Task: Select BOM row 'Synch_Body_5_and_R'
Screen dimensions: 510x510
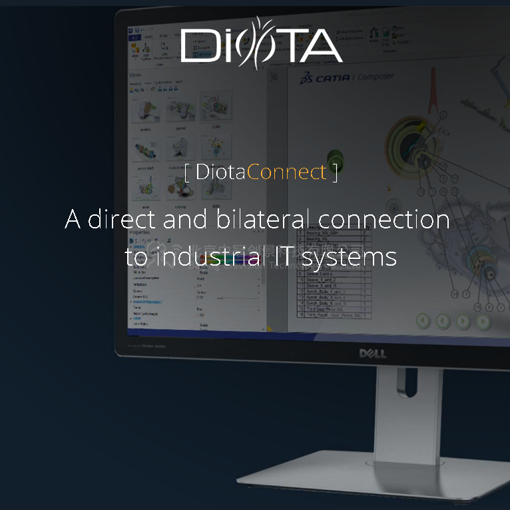Action: 334,303
